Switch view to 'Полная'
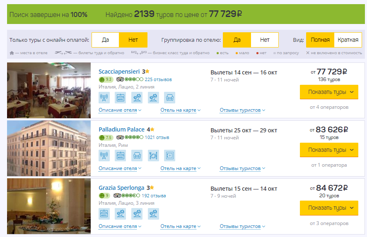Viewport: 367px width, 237px height. pos(320,40)
